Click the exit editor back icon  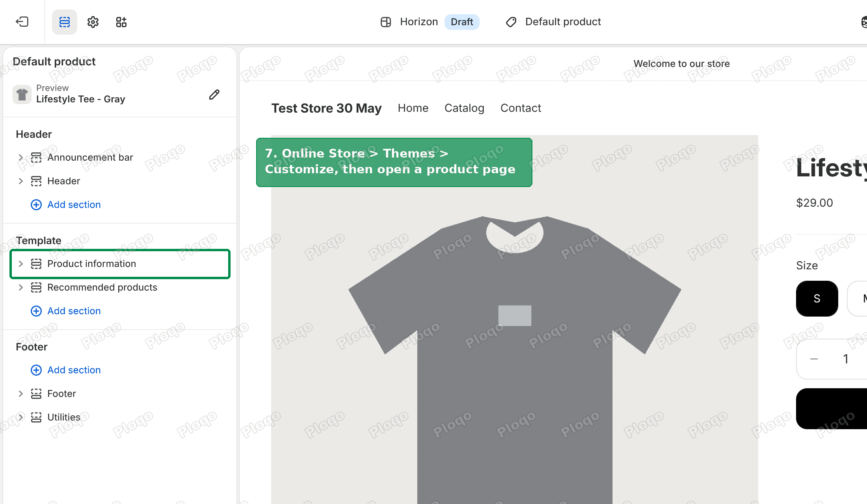[22, 22]
